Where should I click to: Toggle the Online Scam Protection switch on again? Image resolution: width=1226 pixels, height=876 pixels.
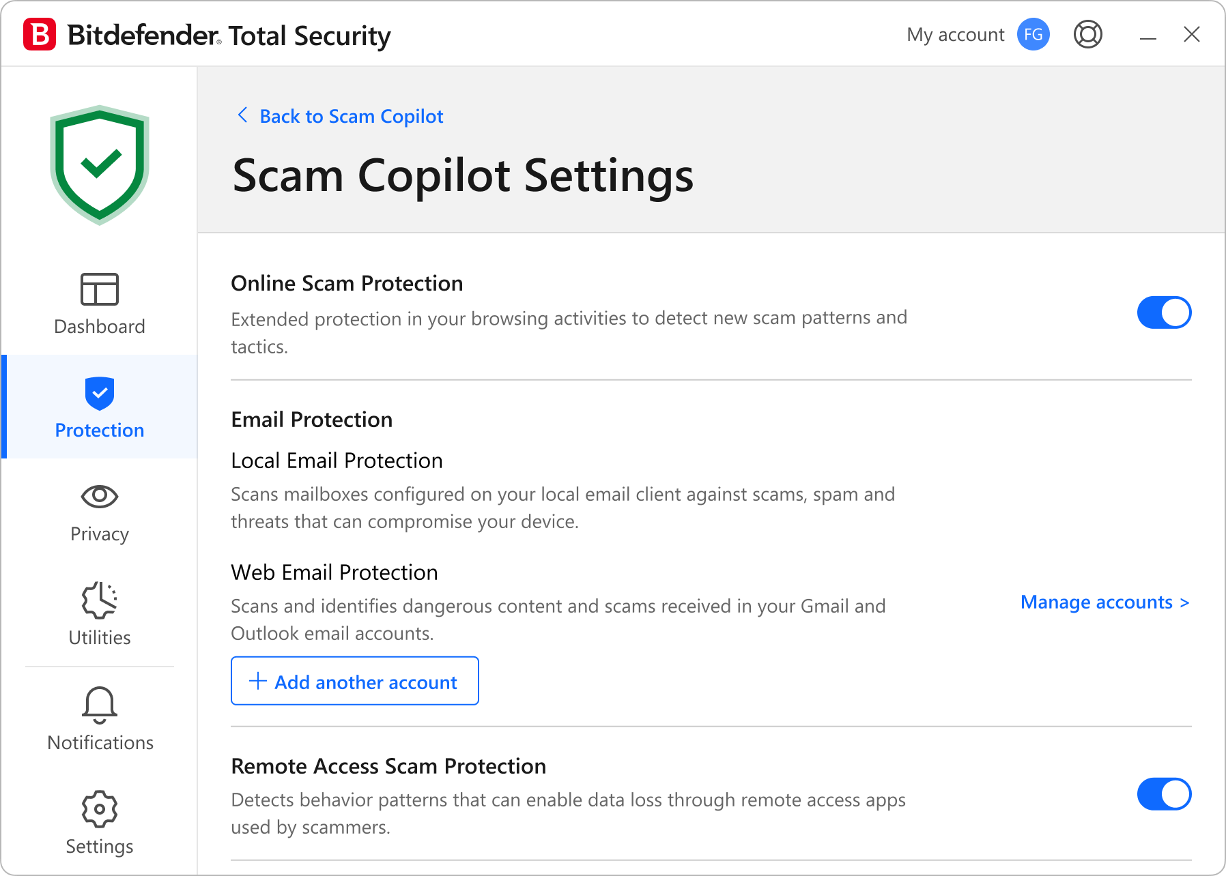pos(1163,312)
